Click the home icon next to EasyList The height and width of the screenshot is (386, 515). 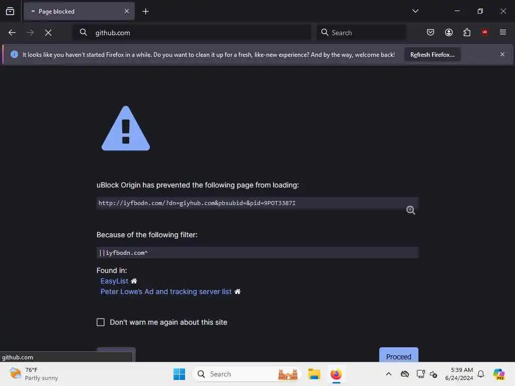coord(134,281)
